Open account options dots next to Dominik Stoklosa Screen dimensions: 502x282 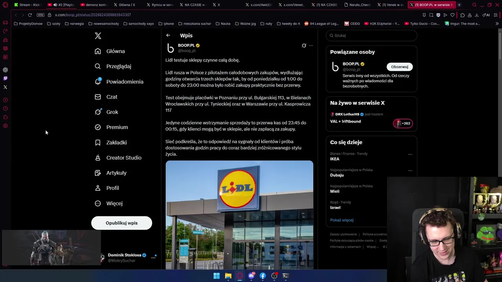[153, 257]
